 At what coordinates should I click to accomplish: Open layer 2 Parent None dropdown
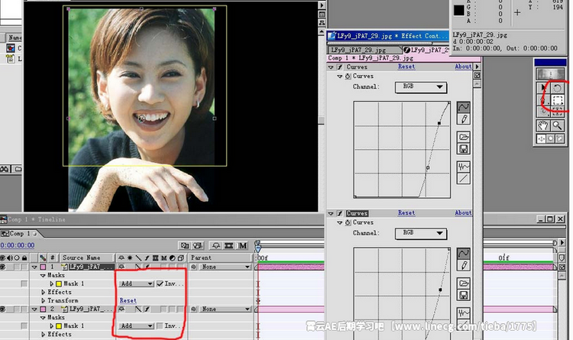tap(225, 309)
